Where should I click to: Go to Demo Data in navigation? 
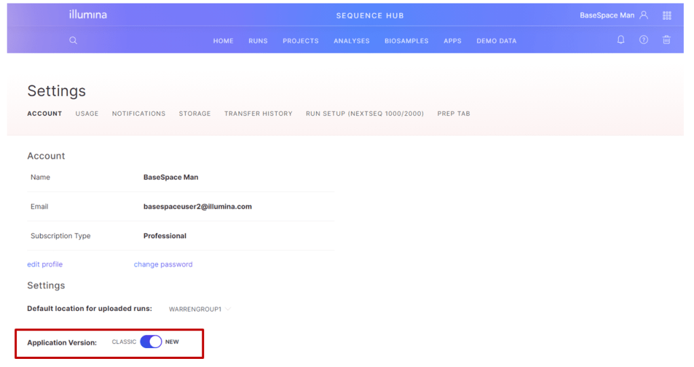pyautogui.click(x=496, y=41)
